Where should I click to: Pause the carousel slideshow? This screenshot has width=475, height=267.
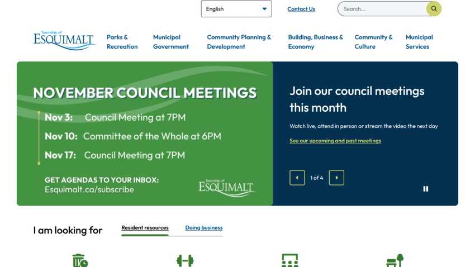[x=426, y=189]
